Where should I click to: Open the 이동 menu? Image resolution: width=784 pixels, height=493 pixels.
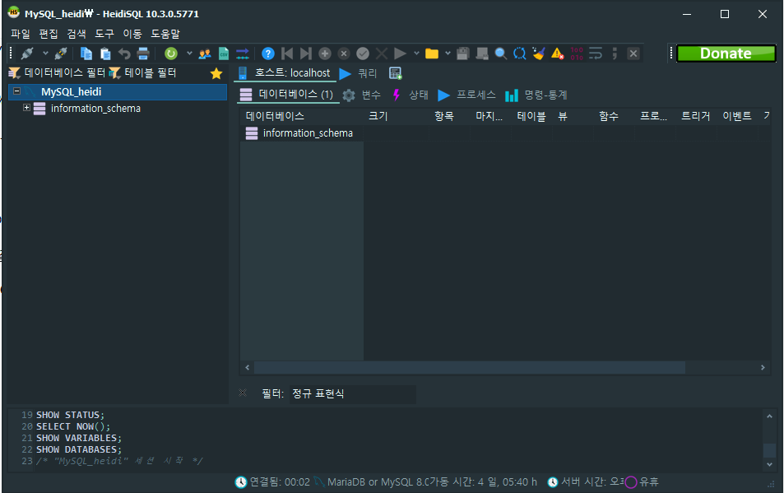pyautogui.click(x=132, y=34)
